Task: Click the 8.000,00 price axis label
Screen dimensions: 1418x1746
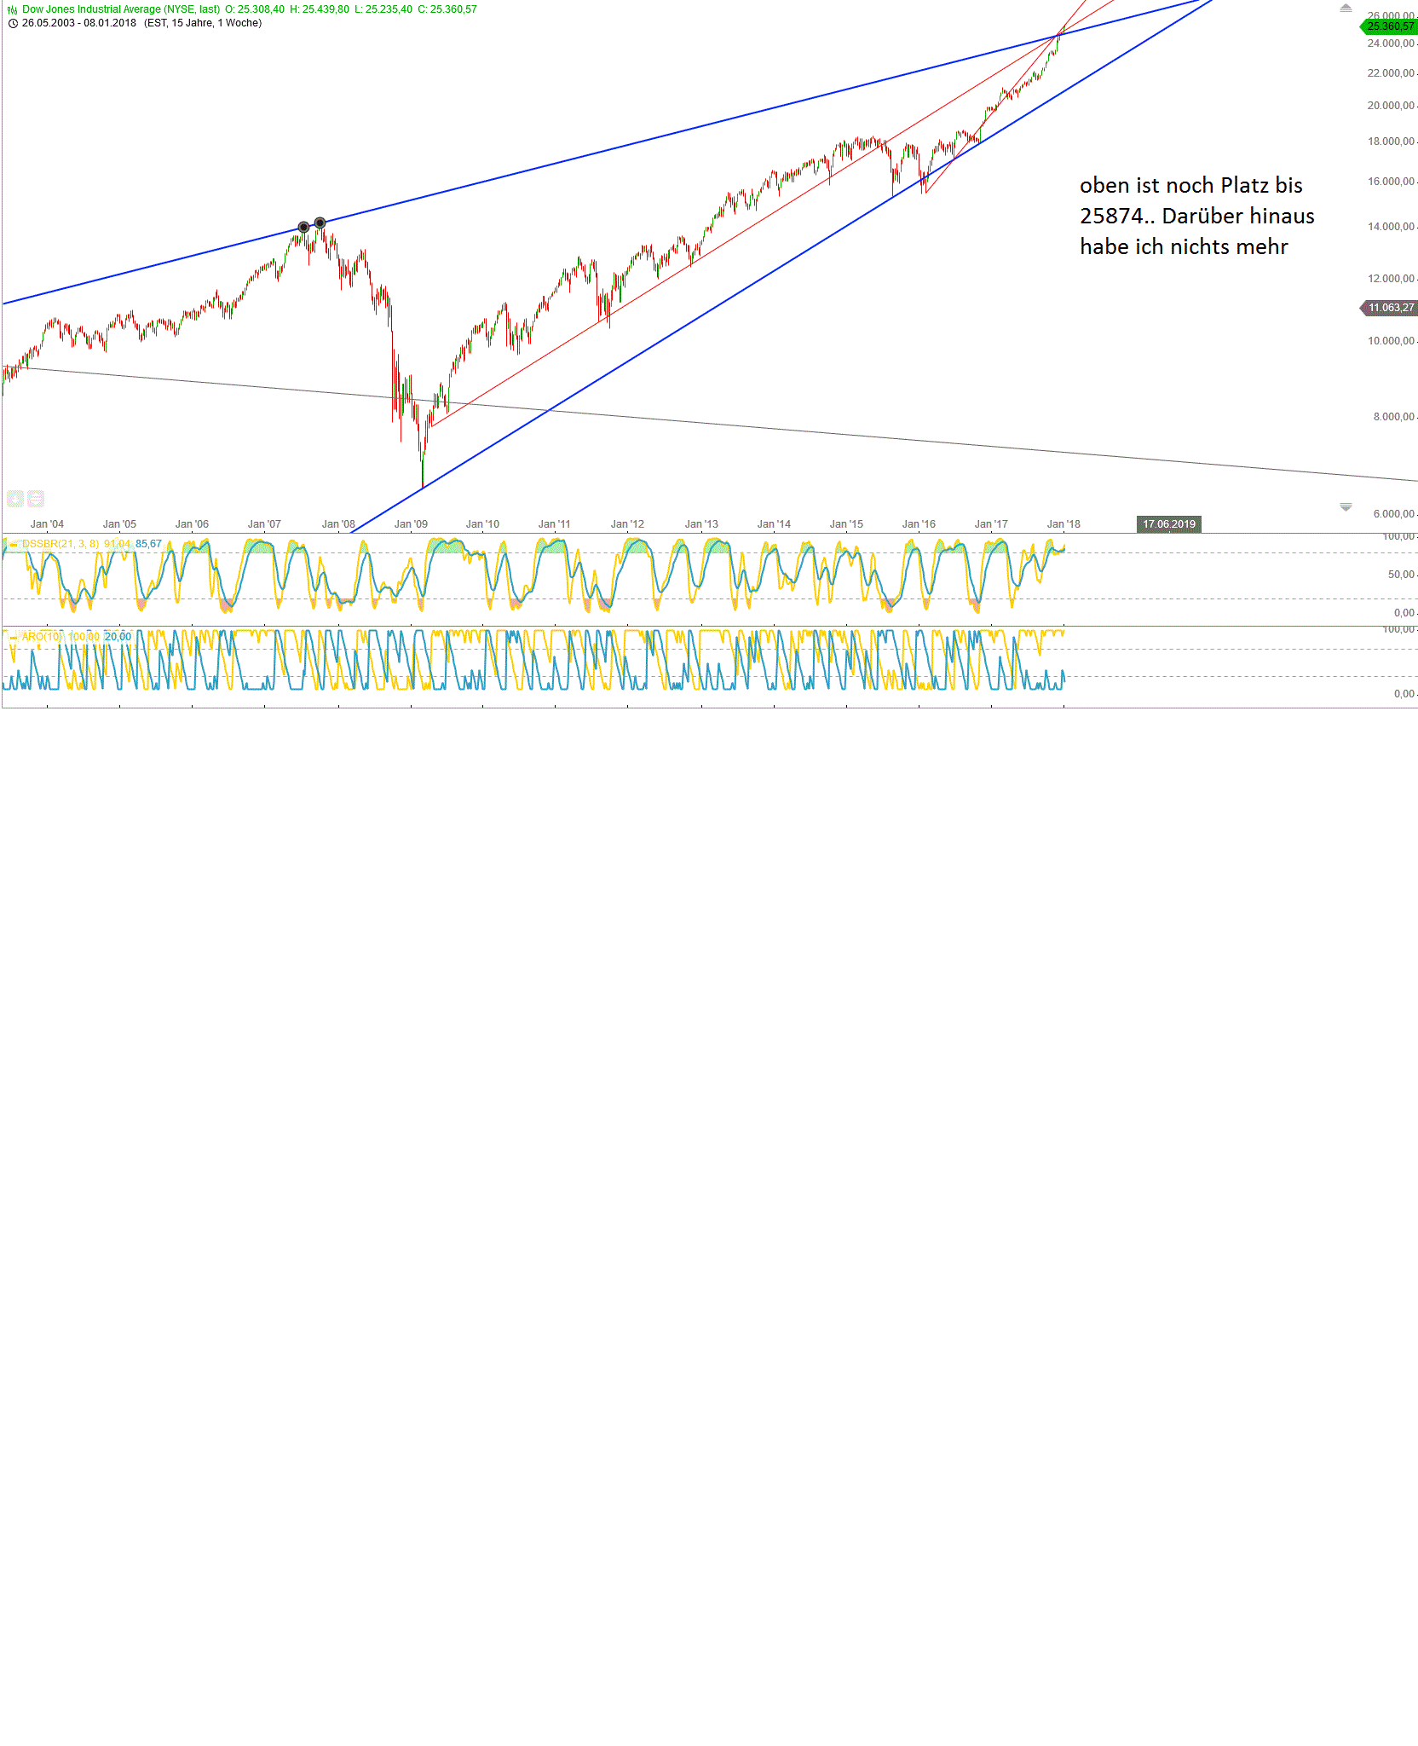Action: pyautogui.click(x=1393, y=417)
